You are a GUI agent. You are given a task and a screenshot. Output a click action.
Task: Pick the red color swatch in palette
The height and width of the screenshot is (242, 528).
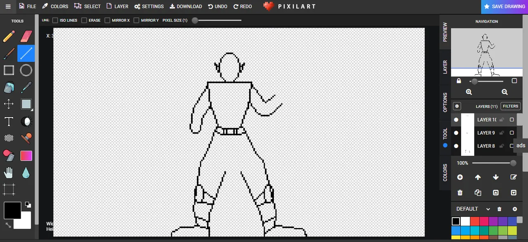[x=475, y=221]
